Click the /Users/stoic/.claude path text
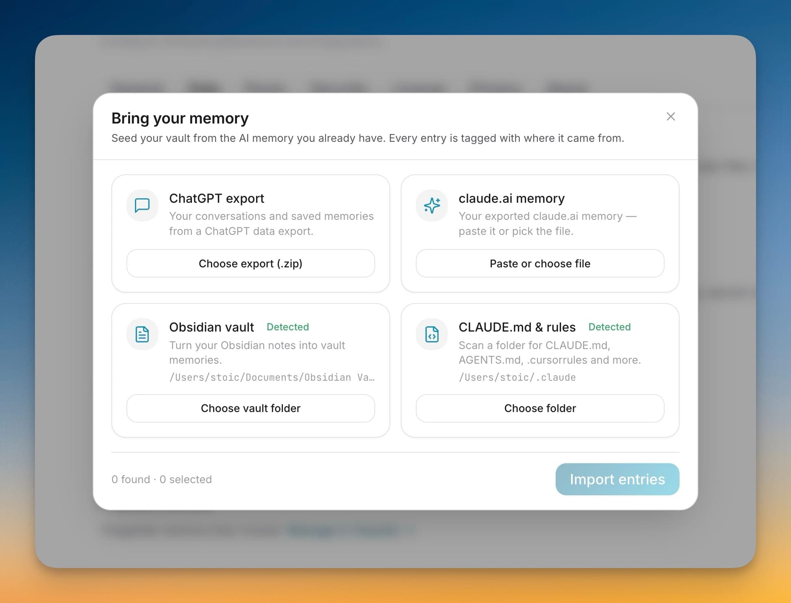Screen dimensions: 791x603 point(517,377)
